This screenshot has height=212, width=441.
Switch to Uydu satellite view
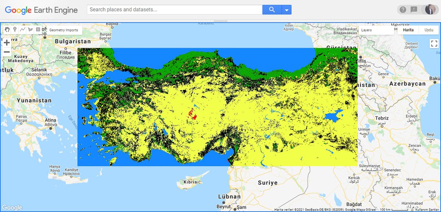point(429,30)
